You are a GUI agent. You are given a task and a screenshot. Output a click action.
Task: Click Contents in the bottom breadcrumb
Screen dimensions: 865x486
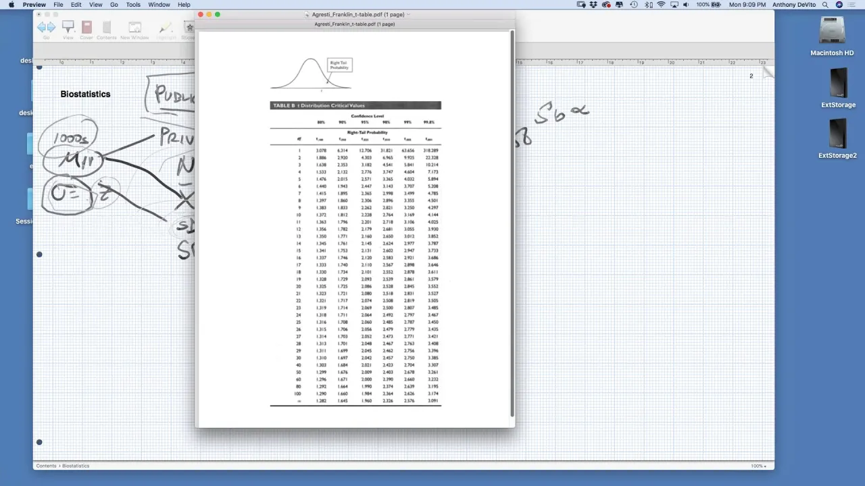(46, 466)
